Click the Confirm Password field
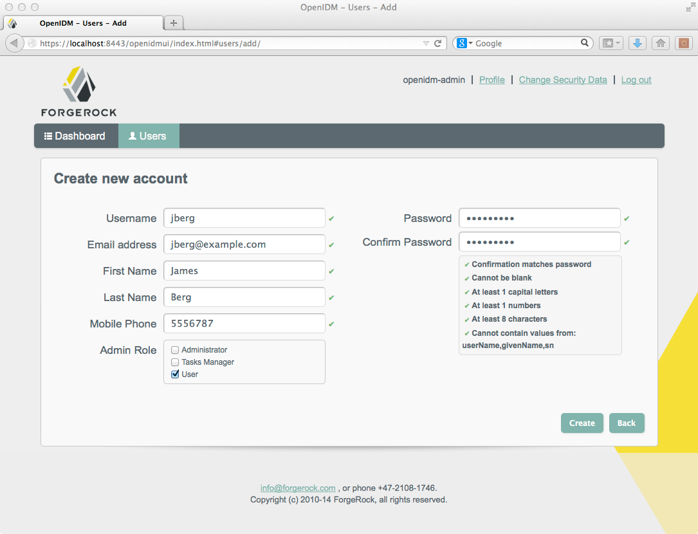Image resolution: width=698 pixels, height=534 pixels. point(540,242)
